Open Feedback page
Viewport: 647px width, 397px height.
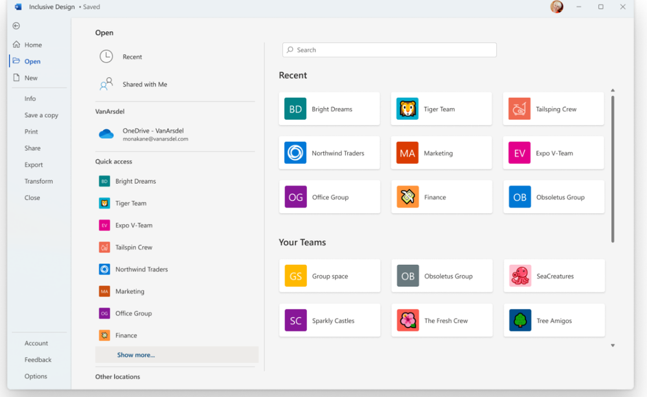(x=38, y=360)
